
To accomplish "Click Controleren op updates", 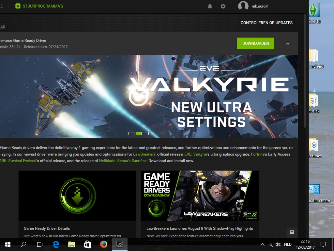I will coord(266,23).
